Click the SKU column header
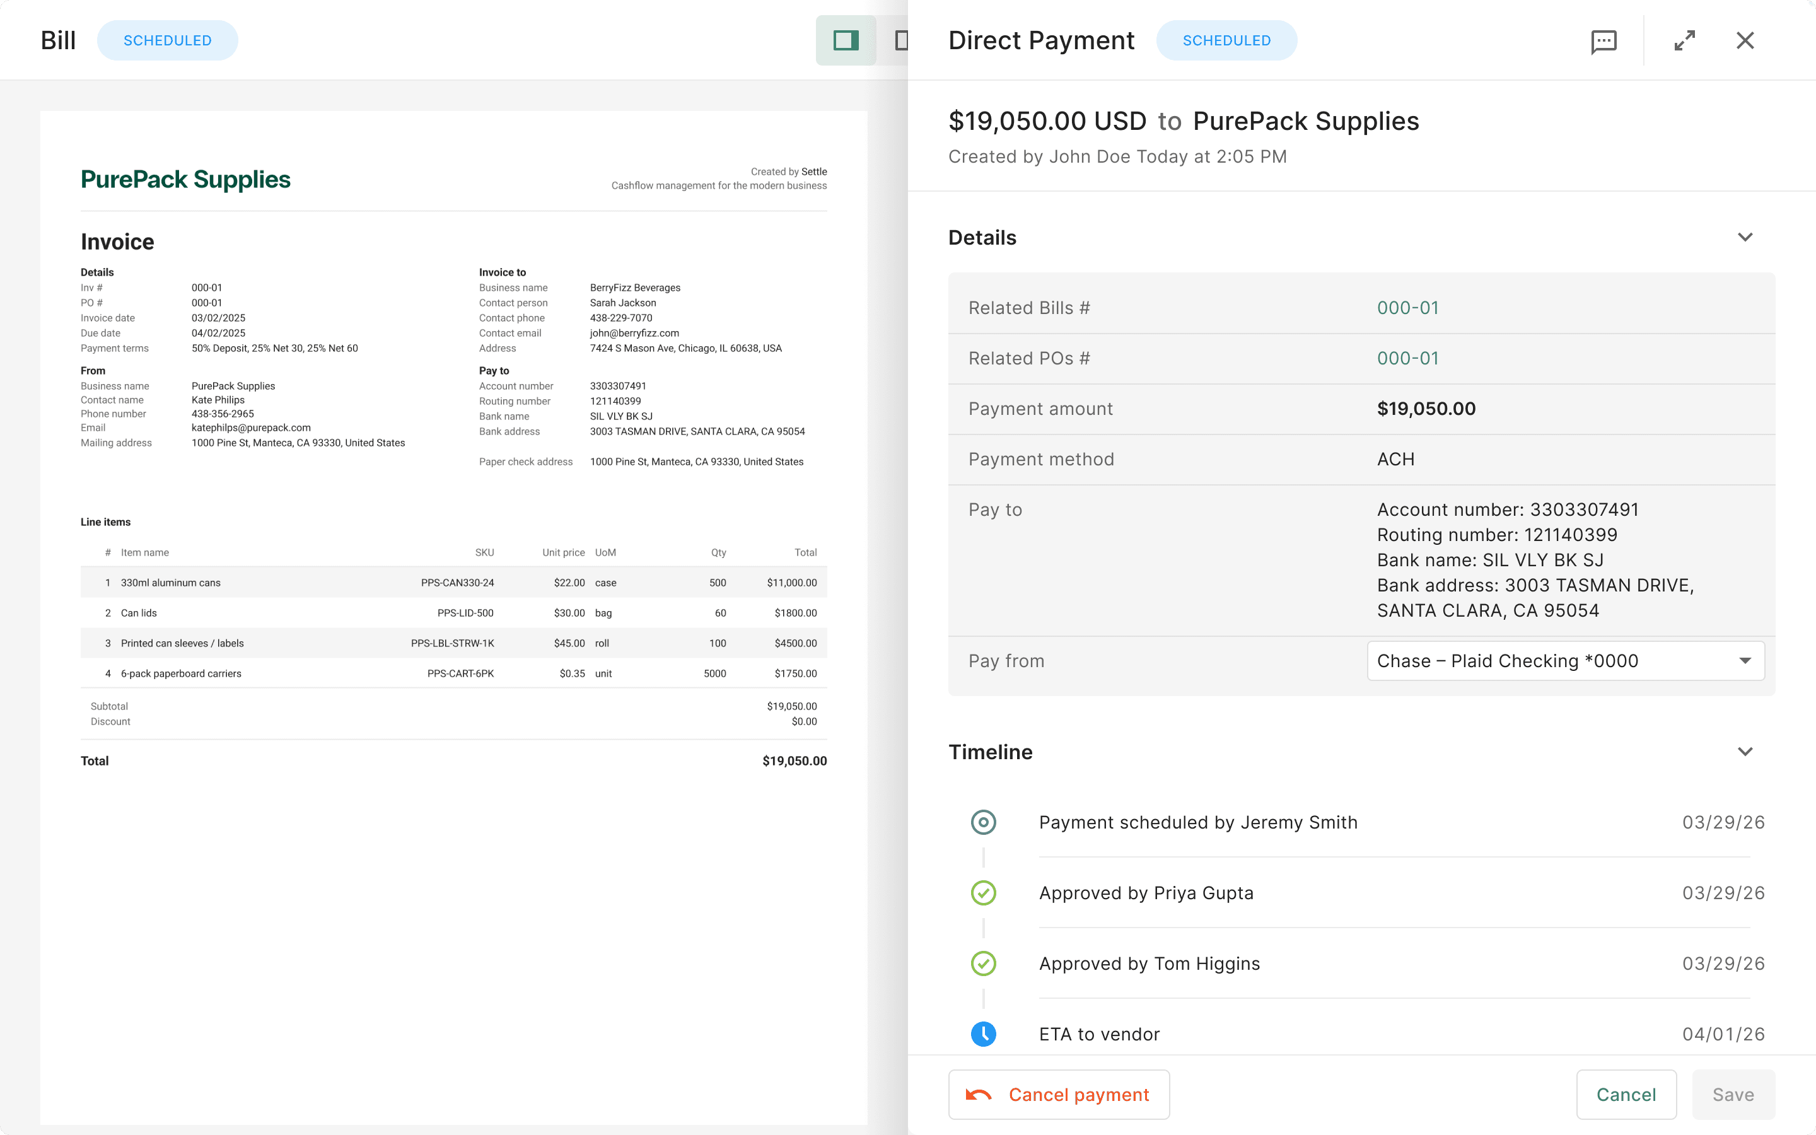Image resolution: width=1816 pixels, height=1135 pixels. 484,552
